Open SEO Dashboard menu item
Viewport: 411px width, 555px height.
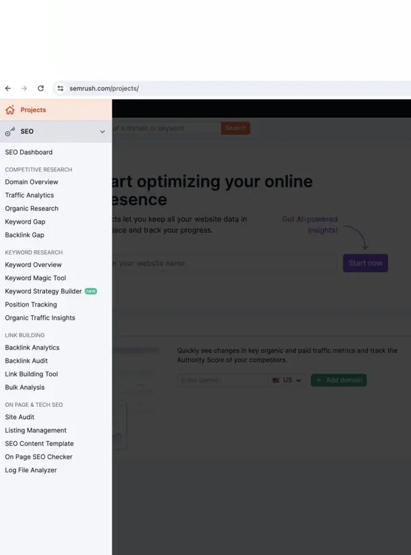[x=28, y=152]
